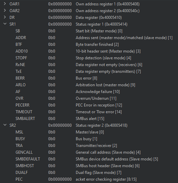Select the AF acknowledge failure row
Image resolution: width=178 pixels, height=183 pixels.
point(89,91)
